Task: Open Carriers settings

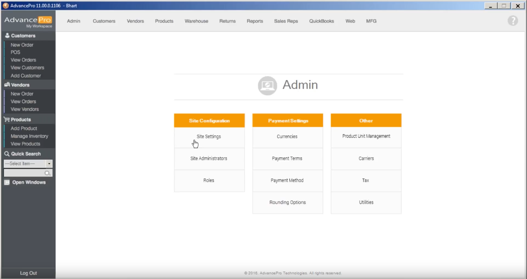Action: [366, 158]
